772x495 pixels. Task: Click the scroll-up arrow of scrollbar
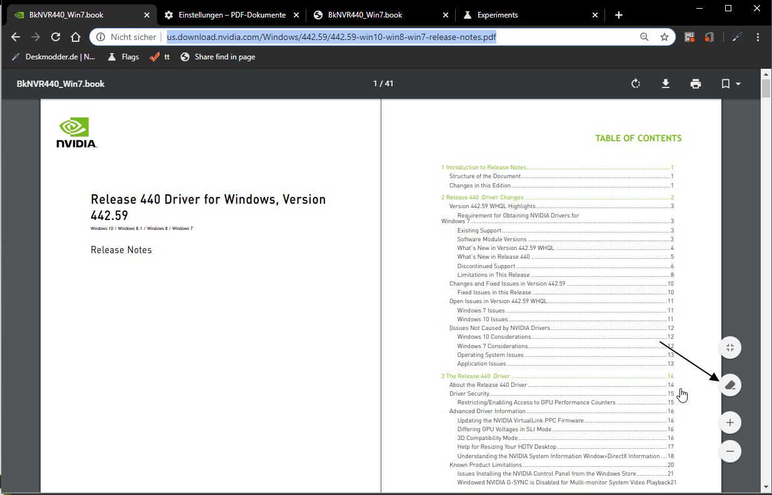(x=766, y=74)
